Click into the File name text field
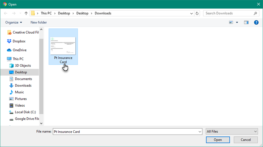This screenshot has width=263, height=147. pos(125,132)
